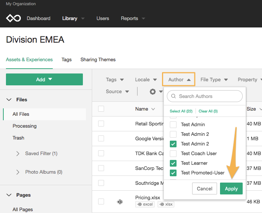The width and height of the screenshot is (262, 213).
Task: Switch to the Sharing Themes tab
Action: (x=98, y=59)
